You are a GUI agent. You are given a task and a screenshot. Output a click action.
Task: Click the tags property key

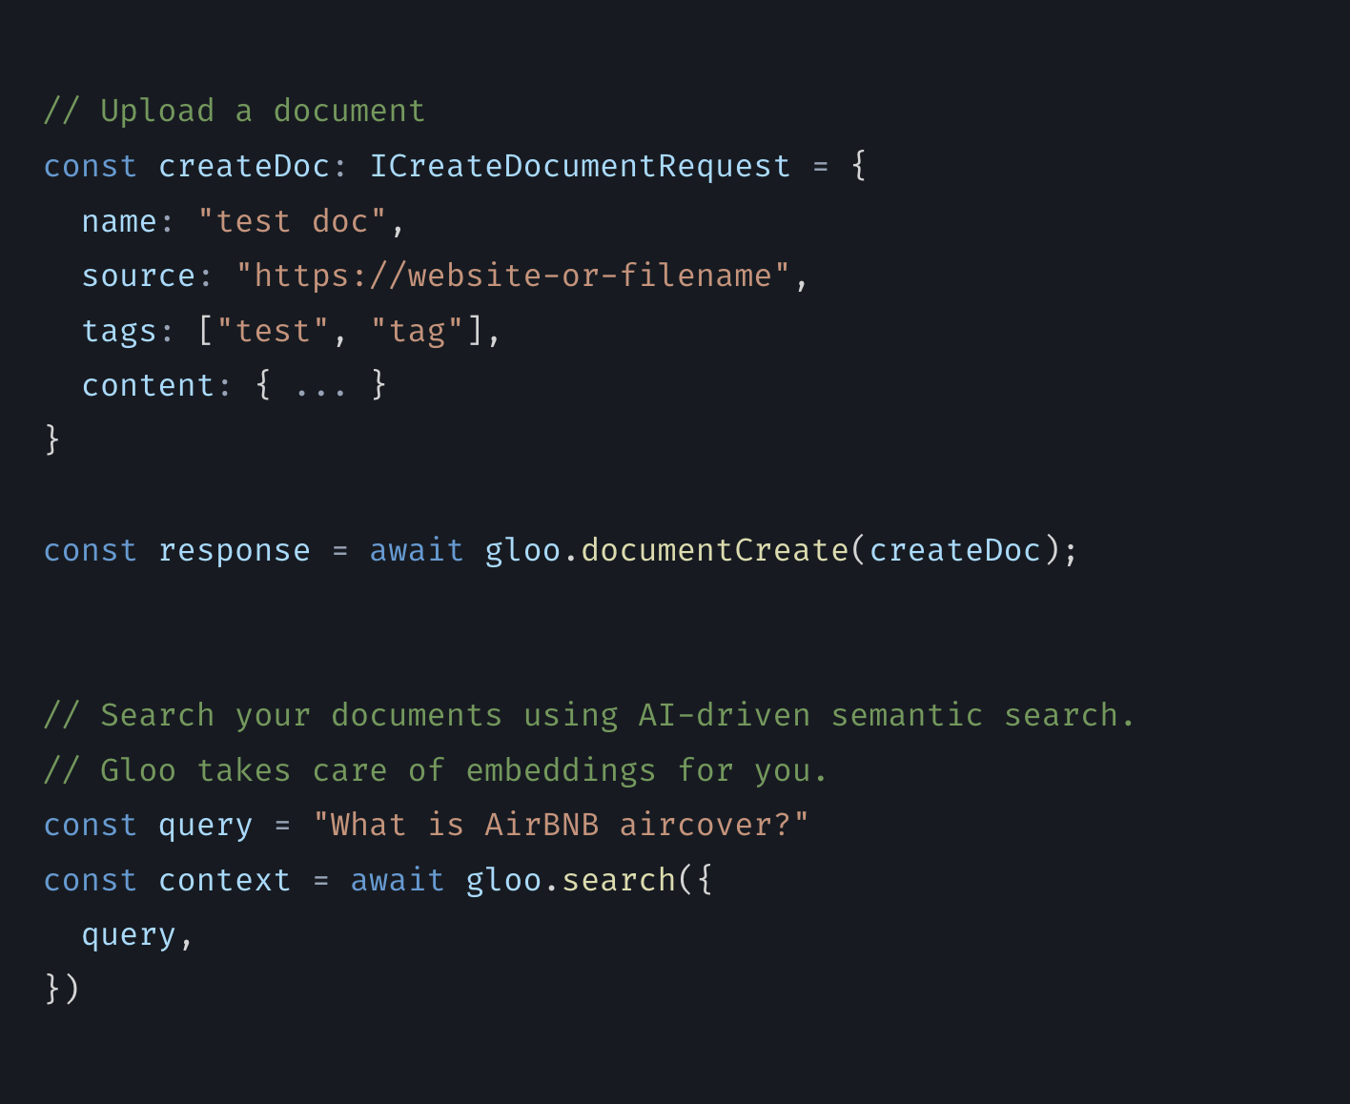pos(119,331)
